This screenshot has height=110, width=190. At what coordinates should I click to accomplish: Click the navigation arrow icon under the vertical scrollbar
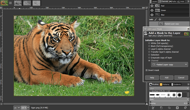(147, 104)
